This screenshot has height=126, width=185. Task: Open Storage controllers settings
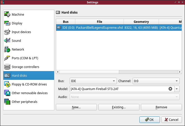tap(29, 67)
